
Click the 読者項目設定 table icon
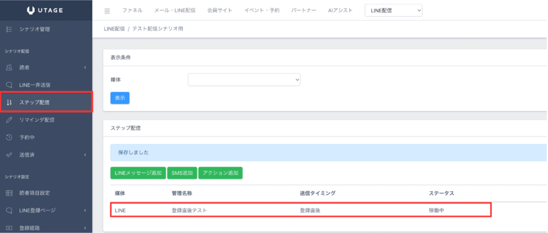click(x=10, y=193)
